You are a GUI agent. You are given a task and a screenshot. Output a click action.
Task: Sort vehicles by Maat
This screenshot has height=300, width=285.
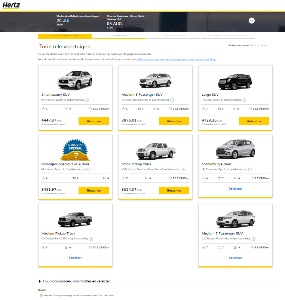[x=264, y=45]
